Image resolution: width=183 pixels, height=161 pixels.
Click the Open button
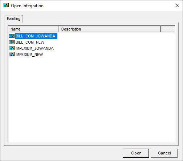tap(136, 153)
